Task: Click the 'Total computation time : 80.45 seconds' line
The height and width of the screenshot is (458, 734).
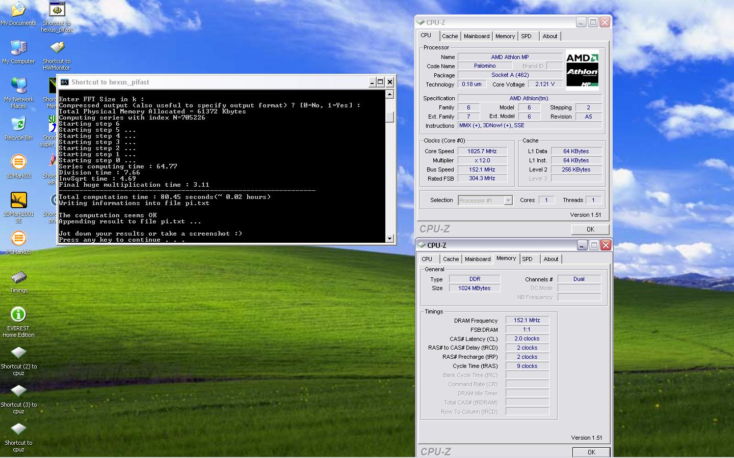Action: [x=165, y=197]
